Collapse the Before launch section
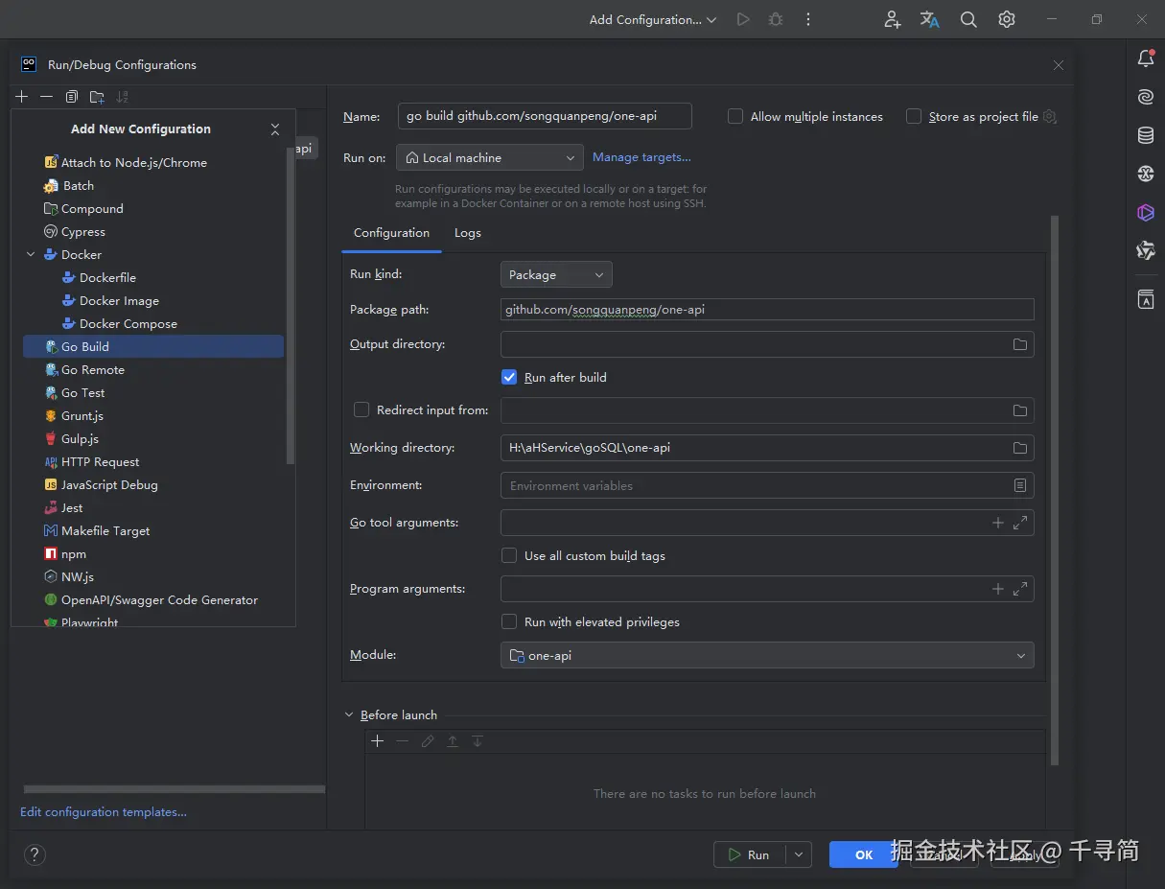This screenshot has height=889, width=1165. (349, 714)
